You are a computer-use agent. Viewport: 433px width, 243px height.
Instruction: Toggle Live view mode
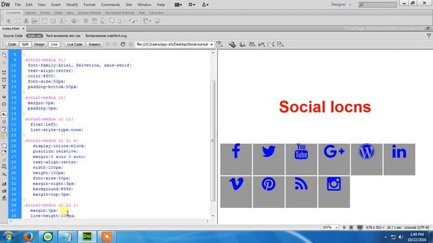point(54,45)
